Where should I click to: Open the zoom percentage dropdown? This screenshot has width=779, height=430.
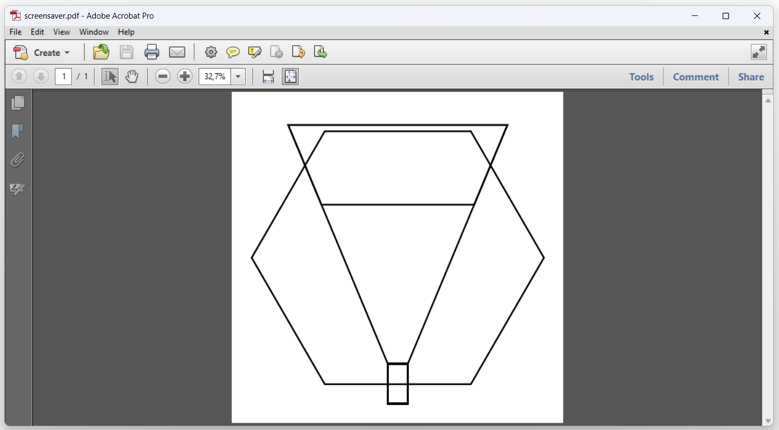tap(238, 76)
